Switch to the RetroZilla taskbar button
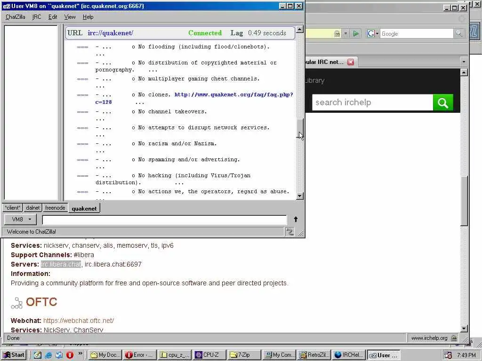This screenshot has height=361, width=482. (314, 355)
